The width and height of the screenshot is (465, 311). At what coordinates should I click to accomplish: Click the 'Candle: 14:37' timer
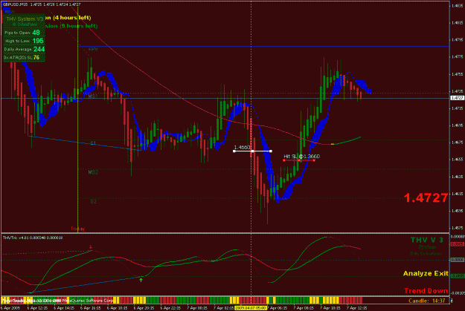tap(427, 301)
